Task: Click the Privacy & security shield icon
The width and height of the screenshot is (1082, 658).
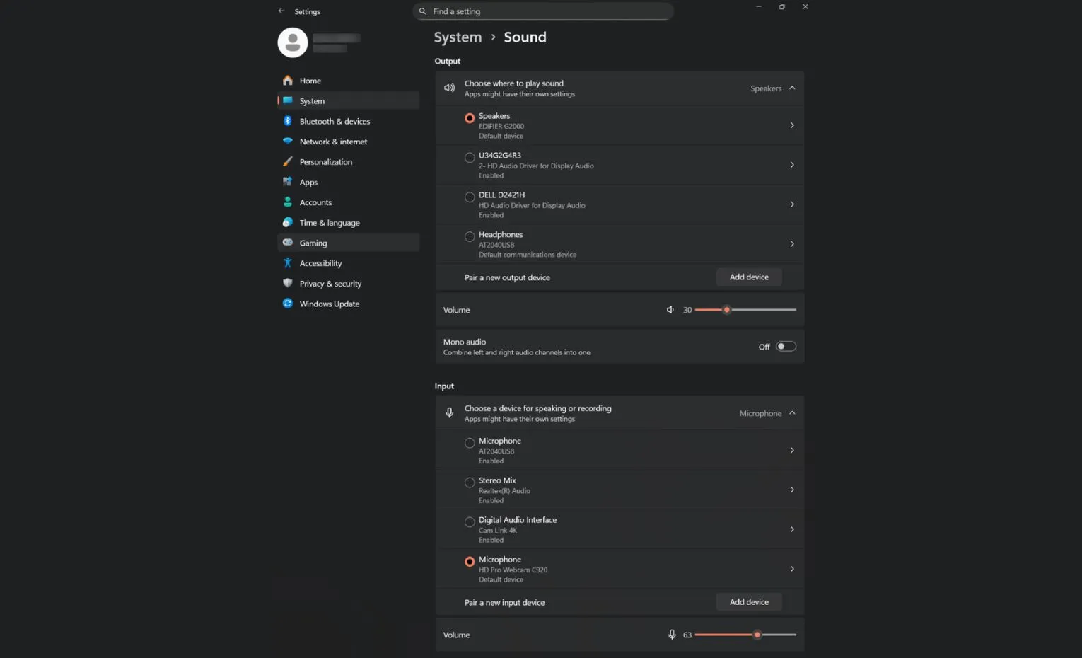Action: click(x=288, y=283)
